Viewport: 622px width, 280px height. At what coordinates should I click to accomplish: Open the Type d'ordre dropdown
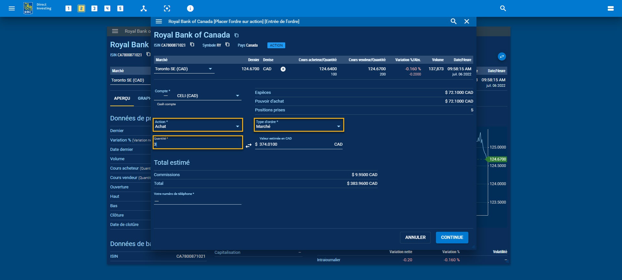(x=299, y=125)
